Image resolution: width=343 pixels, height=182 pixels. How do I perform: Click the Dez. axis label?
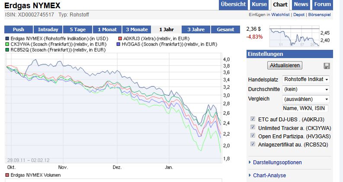click(117, 167)
